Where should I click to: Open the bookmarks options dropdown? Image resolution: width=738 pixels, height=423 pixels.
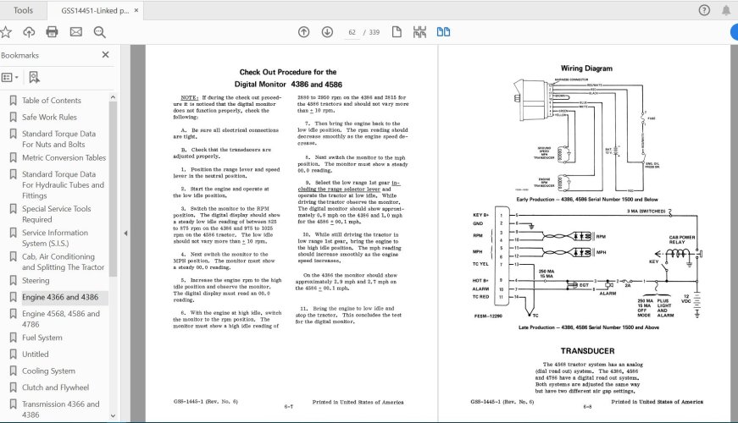[x=10, y=77]
